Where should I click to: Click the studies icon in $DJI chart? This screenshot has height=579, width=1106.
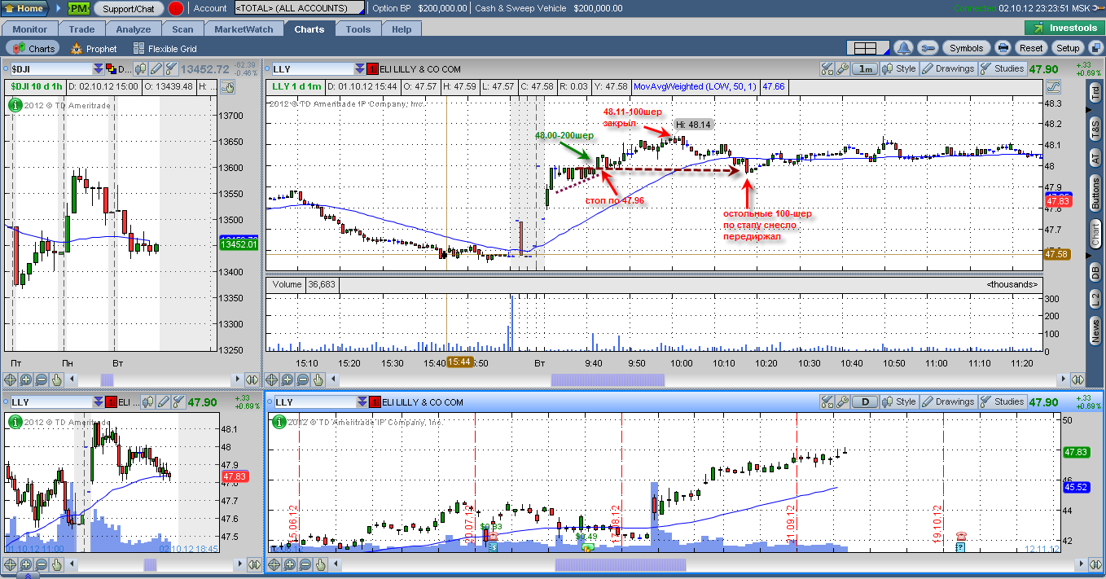pos(170,69)
